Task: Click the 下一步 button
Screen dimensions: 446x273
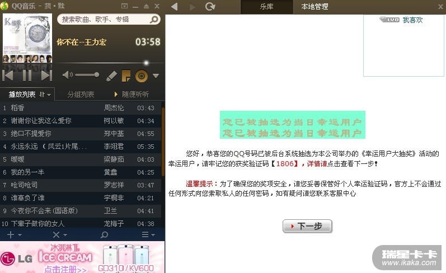Action: pyautogui.click(x=307, y=227)
